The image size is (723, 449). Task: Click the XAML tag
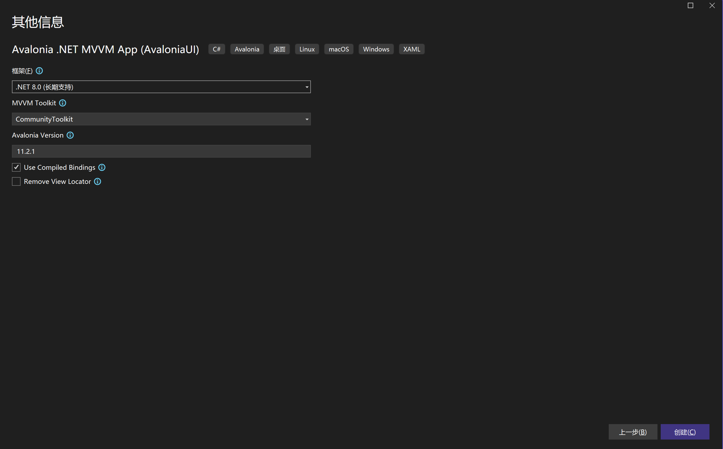coord(412,49)
